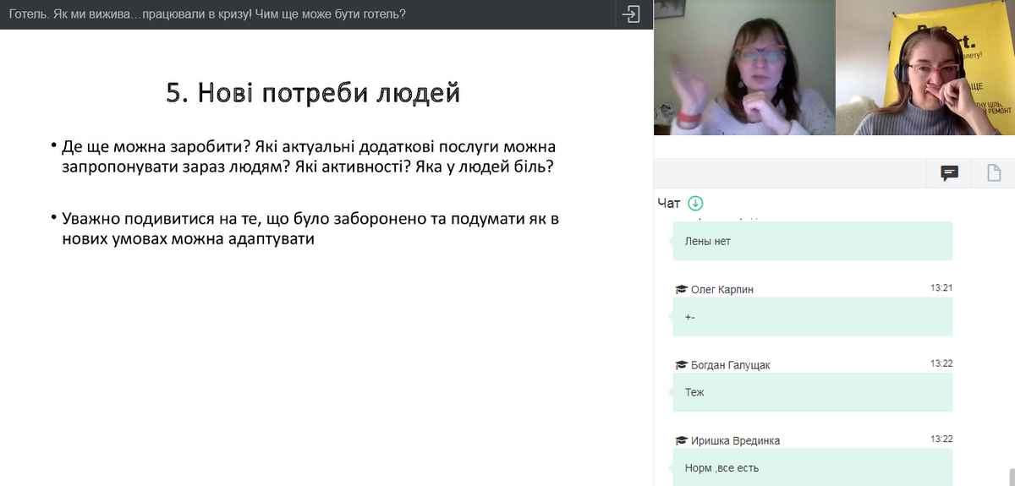Click the exit webinar icon
Screen dimensions: 1015x486
pos(631,14)
